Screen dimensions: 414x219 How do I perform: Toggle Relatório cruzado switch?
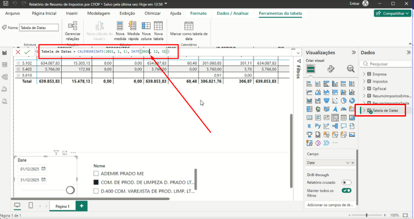point(346,182)
